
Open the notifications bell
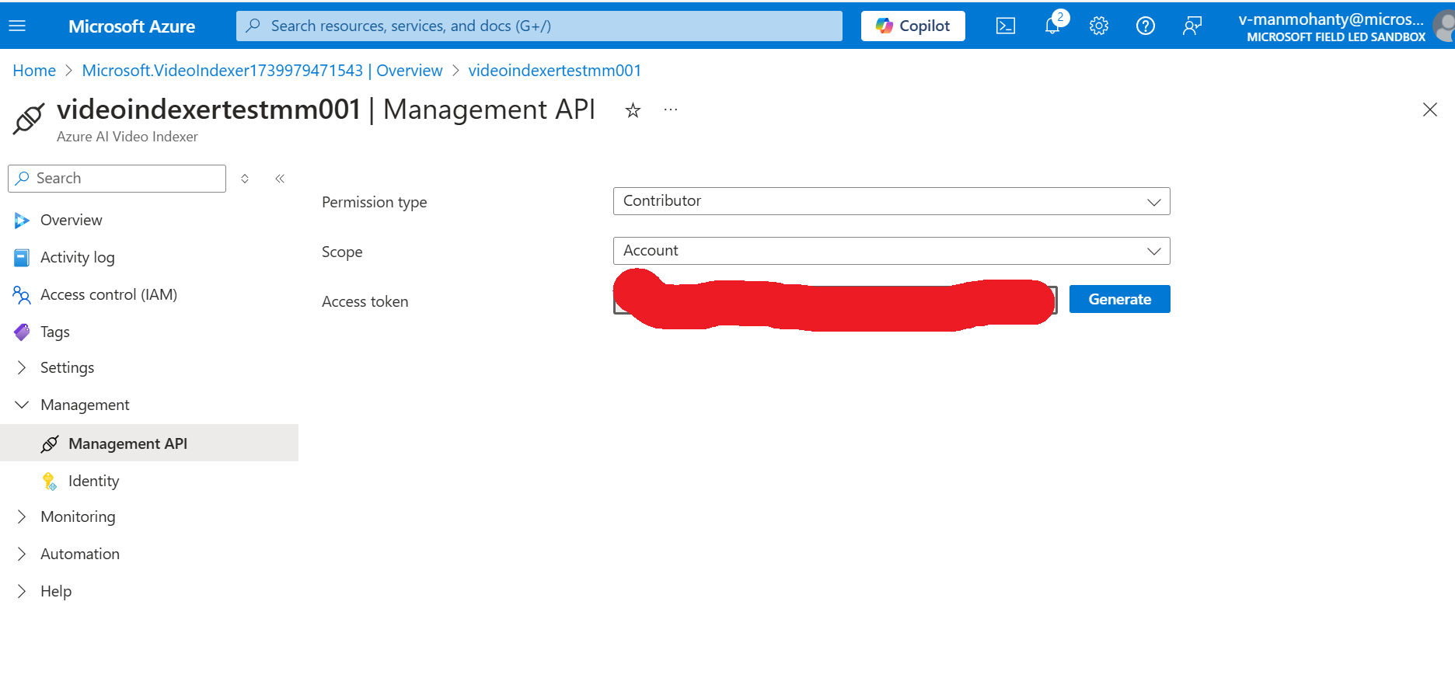tap(1052, 26)
